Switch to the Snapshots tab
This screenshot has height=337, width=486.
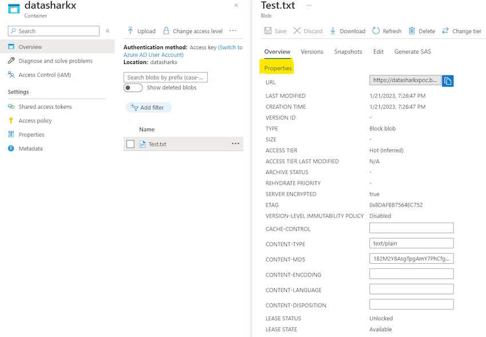point(348,51)
